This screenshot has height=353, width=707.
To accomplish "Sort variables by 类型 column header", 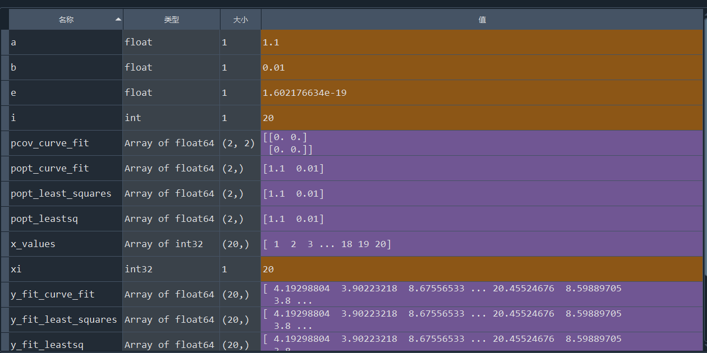I will coord(171,20).
